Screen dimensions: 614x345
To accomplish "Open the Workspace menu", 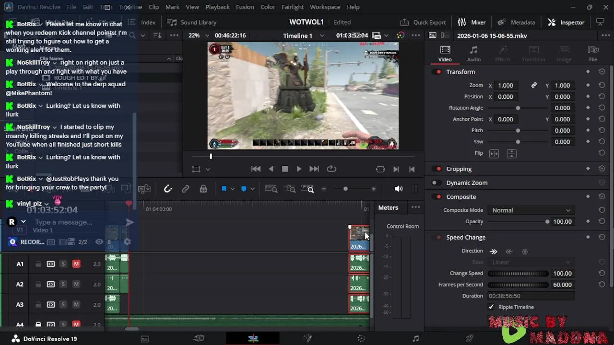I will (x=325, y=7).
